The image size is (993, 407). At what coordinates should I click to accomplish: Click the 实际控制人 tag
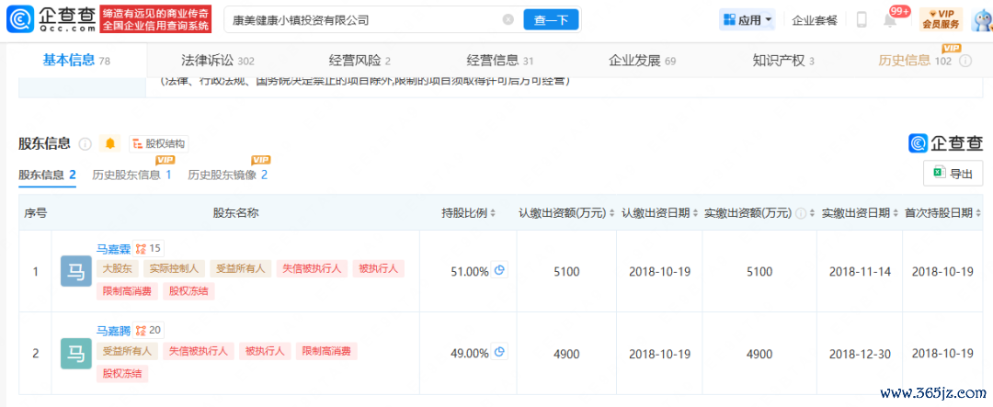click(x=174, y=268)
